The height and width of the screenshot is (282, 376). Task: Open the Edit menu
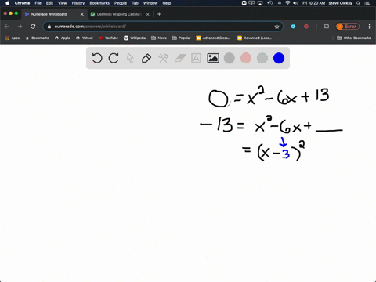(x=49, y=3)
